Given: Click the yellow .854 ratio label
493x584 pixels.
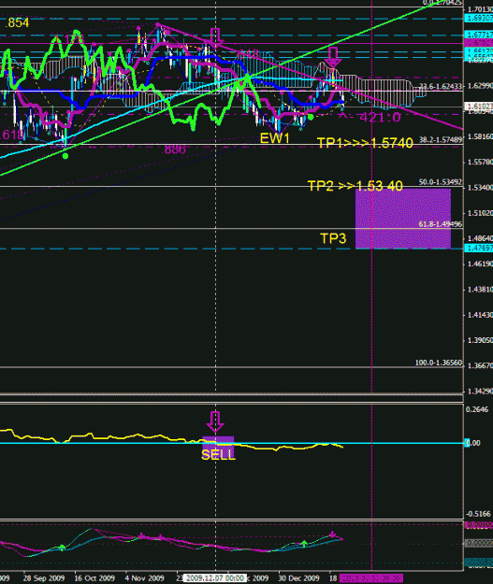Looking at the screenshot, I should (18, 23).
